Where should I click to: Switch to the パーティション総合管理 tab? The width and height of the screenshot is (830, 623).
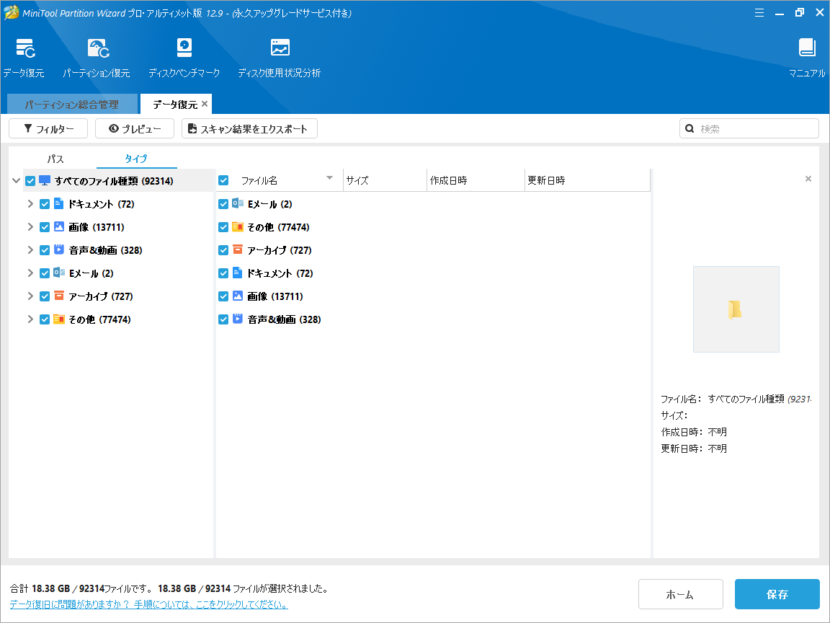[72, 105]
